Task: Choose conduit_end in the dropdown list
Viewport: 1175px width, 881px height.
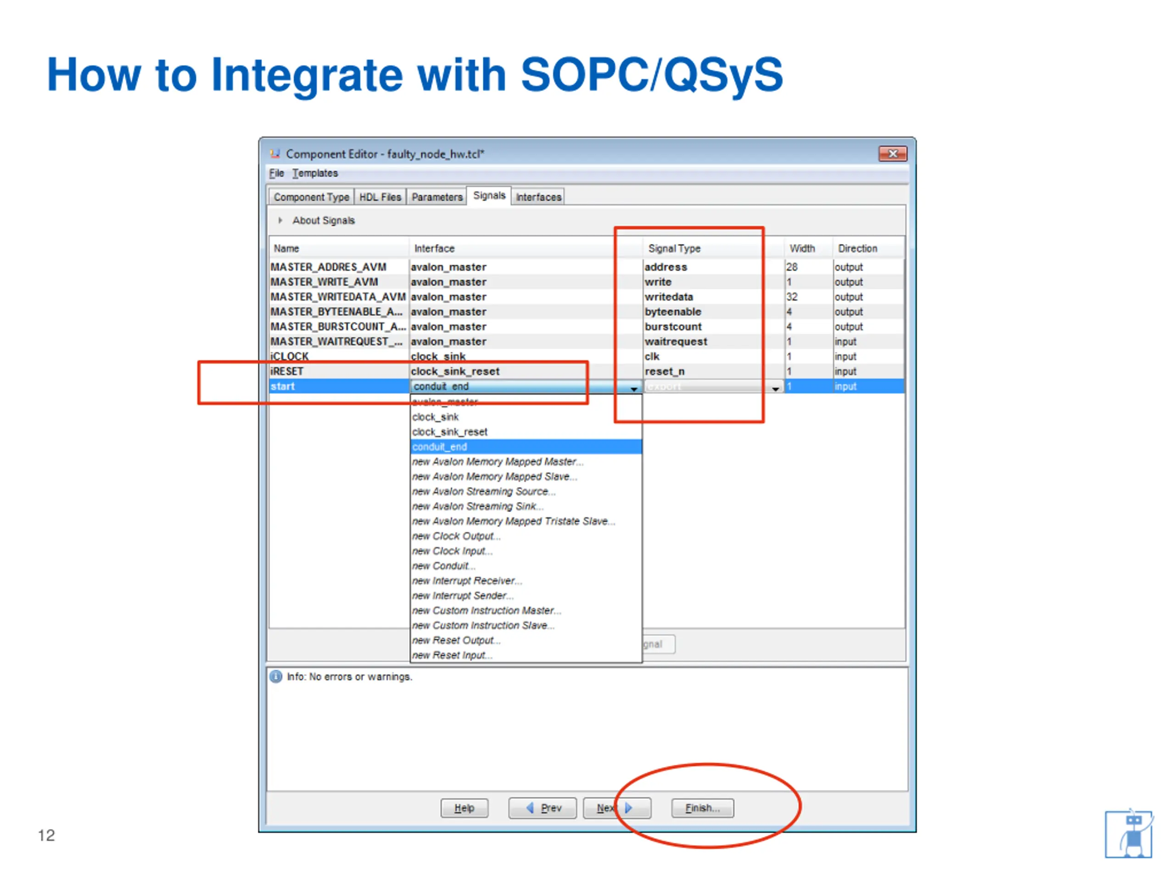Action: click(x=526, y=446)
